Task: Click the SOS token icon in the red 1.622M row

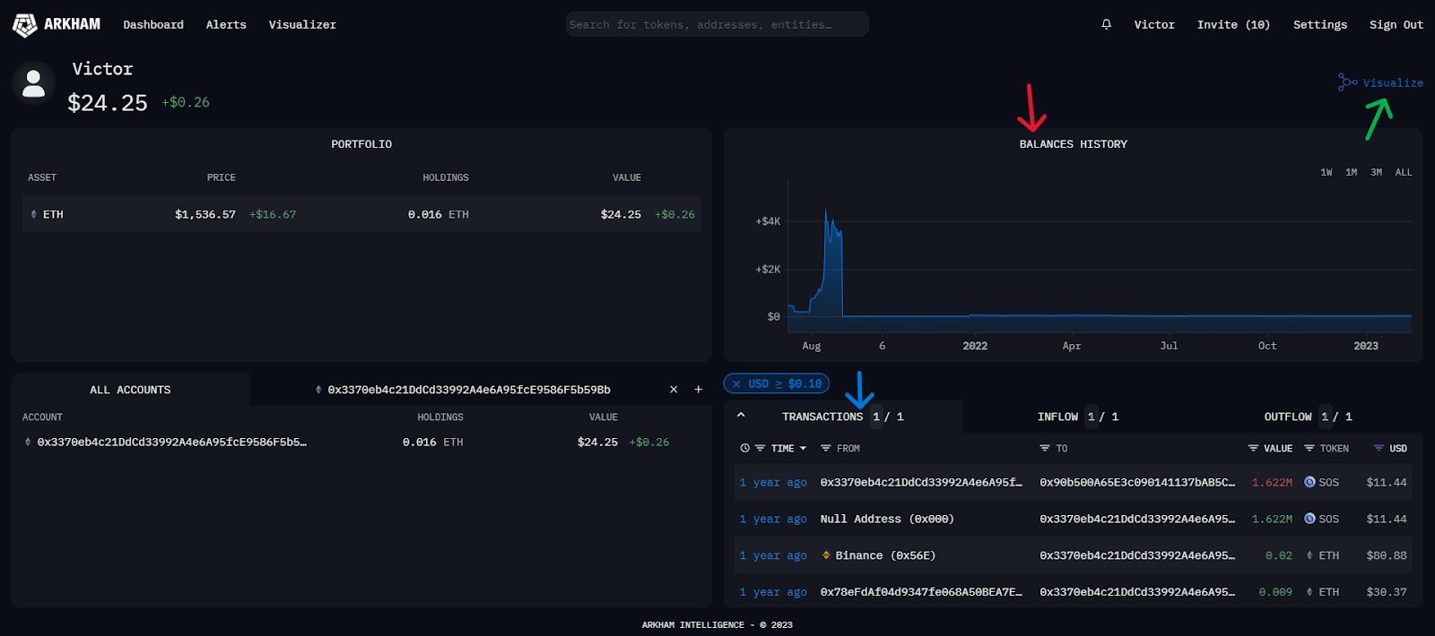Action: point(1309,482)
